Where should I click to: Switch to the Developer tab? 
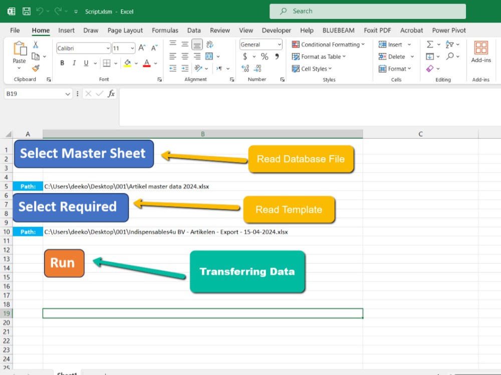click(277, 30)
